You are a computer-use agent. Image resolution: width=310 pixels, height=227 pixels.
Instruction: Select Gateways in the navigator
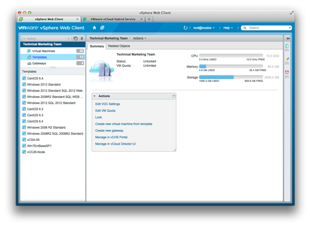coord(52,64)
